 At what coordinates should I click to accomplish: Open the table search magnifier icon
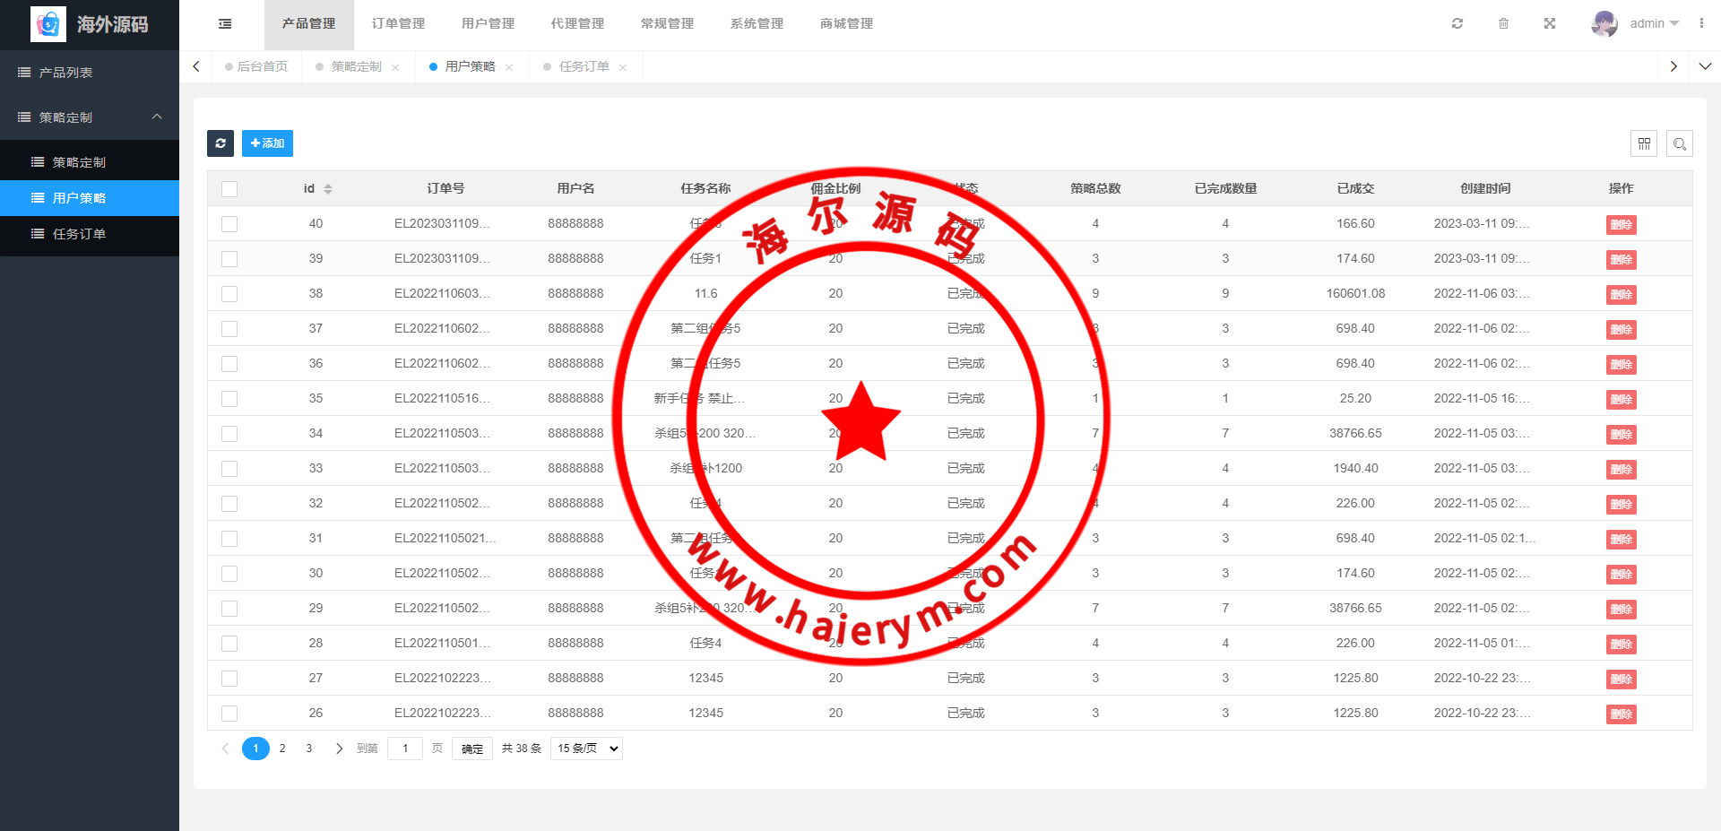pyautogui.click(x=1679, y=143)
